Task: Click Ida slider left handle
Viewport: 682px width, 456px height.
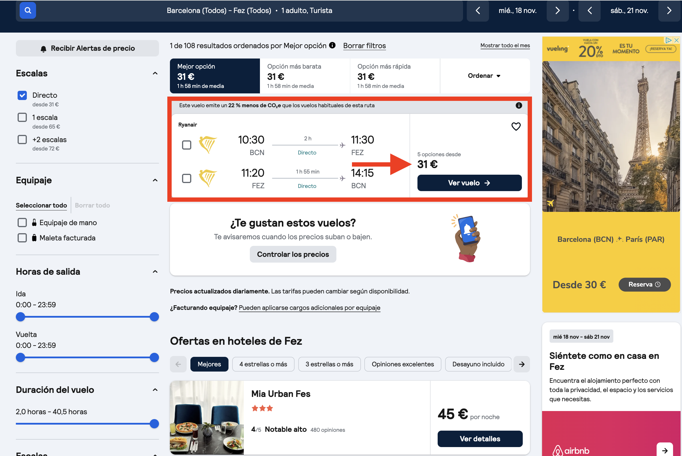Action: [x=20, y=317]
